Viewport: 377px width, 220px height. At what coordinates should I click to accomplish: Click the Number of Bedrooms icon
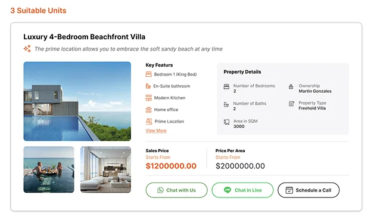point(226,87)
